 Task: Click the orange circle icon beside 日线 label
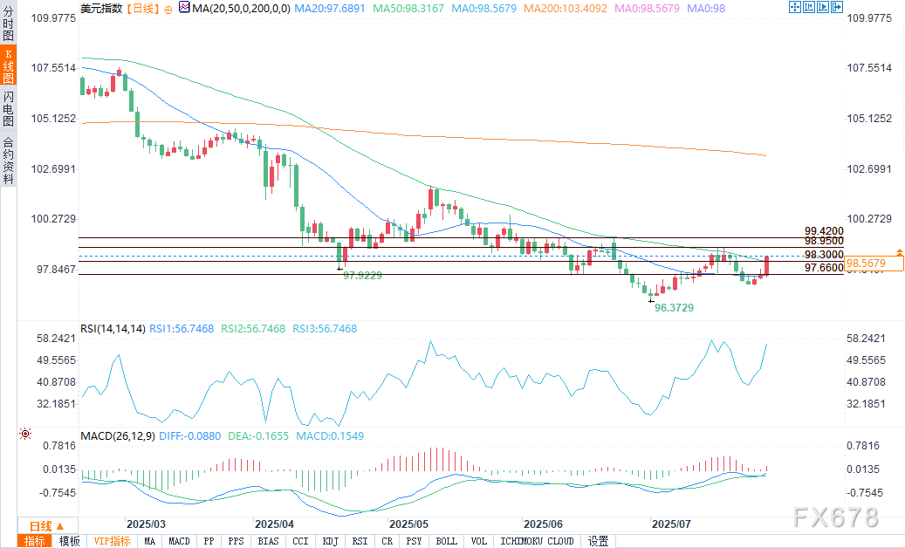(168, 8)
